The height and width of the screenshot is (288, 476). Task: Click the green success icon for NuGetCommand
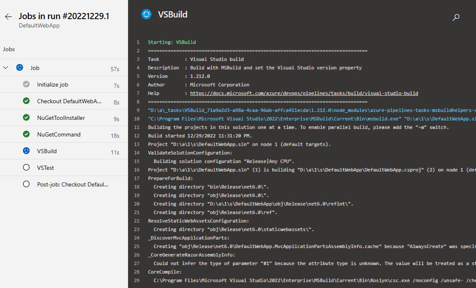26,134
